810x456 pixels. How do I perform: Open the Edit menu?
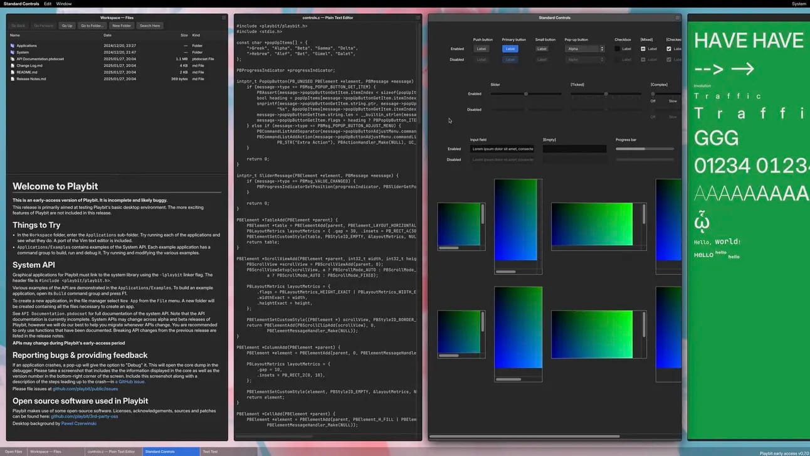point(48,4)
